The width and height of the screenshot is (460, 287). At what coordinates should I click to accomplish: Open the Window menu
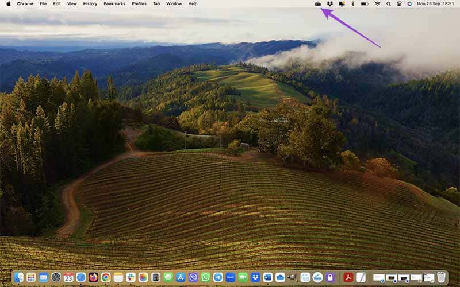pos(174,4)
